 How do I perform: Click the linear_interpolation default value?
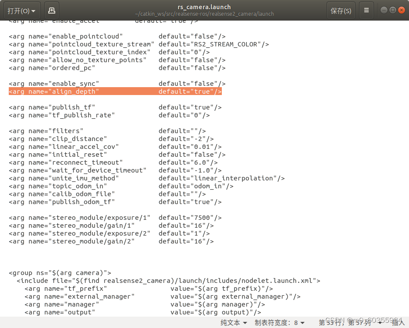click(x=234, y=178)
